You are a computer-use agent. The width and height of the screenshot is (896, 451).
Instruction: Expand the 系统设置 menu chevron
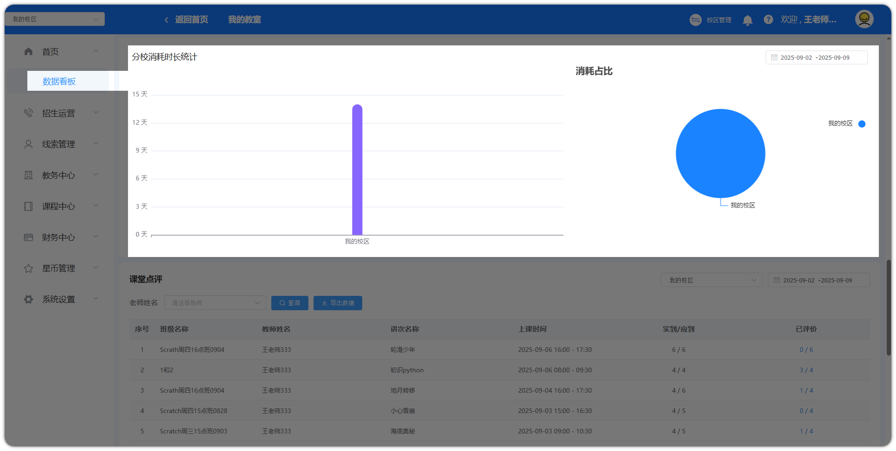(x=96, y=299)
